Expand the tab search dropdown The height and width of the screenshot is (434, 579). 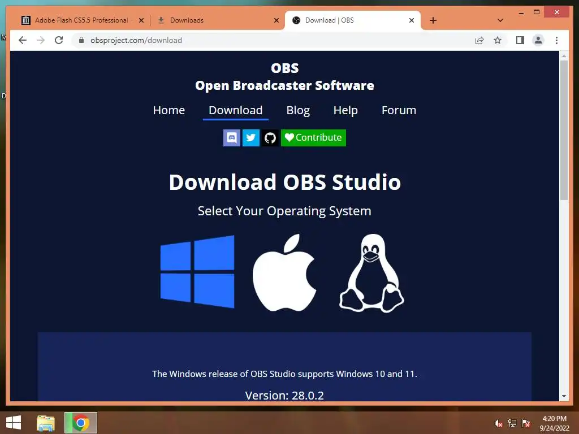500,20
